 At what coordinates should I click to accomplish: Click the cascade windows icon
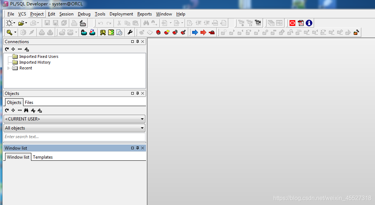(271, 23)
